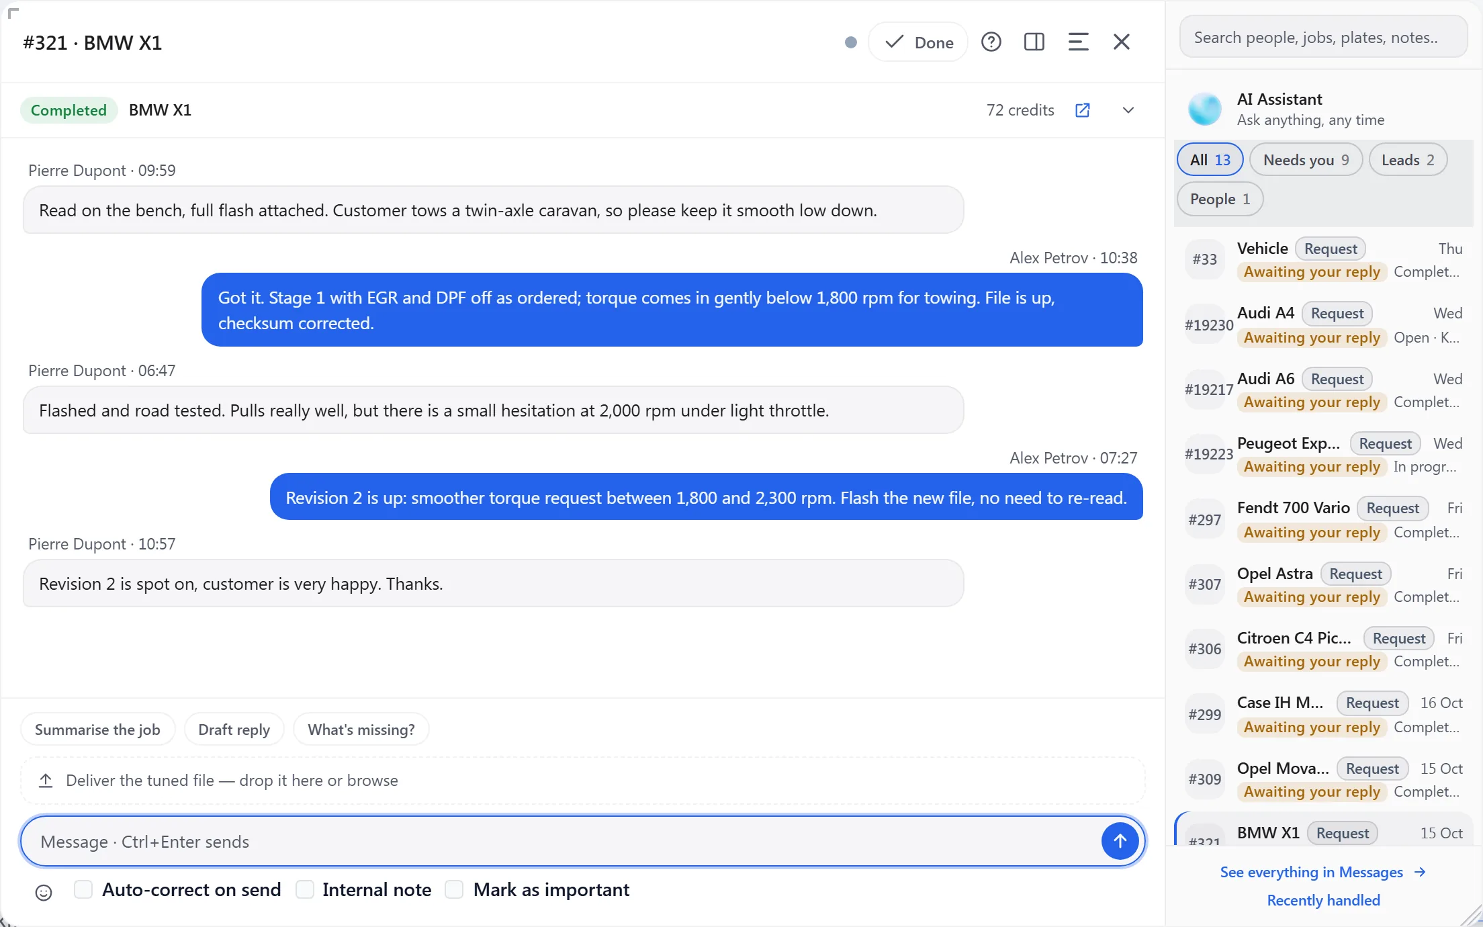
Task: Toggle the split panel view icon
Action: tap(1034, 42)
